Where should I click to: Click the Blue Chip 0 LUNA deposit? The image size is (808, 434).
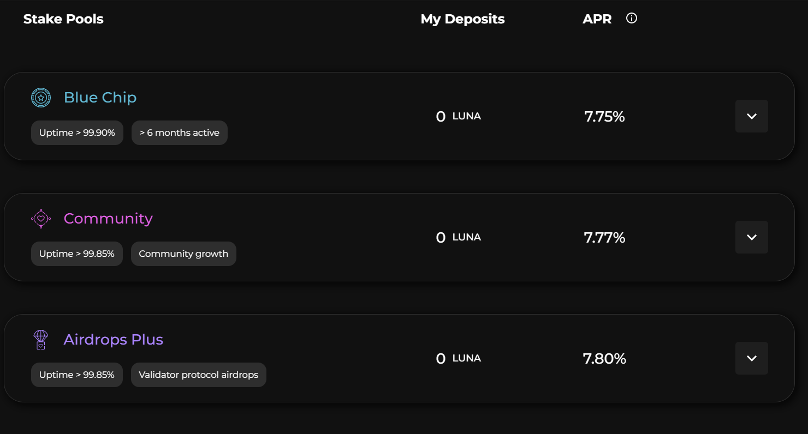[458, 116]
